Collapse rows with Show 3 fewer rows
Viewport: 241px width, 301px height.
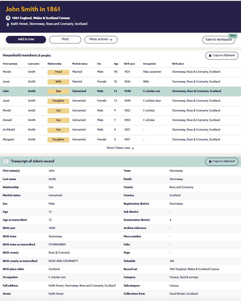(120, 148)
